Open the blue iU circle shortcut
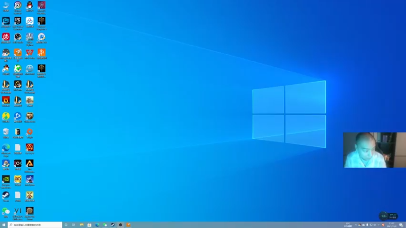 coord(42,38)
